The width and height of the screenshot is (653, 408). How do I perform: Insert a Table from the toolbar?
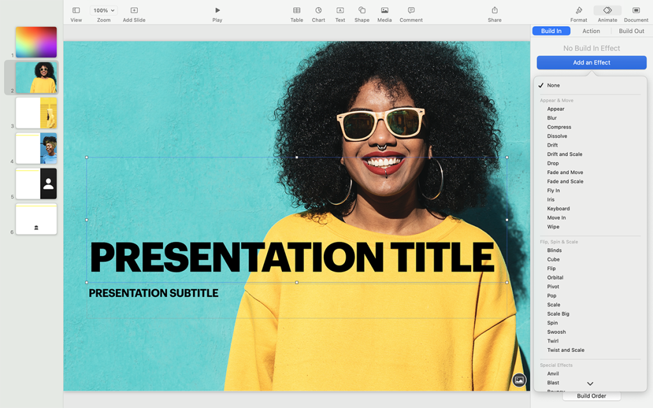pos(296,13)
